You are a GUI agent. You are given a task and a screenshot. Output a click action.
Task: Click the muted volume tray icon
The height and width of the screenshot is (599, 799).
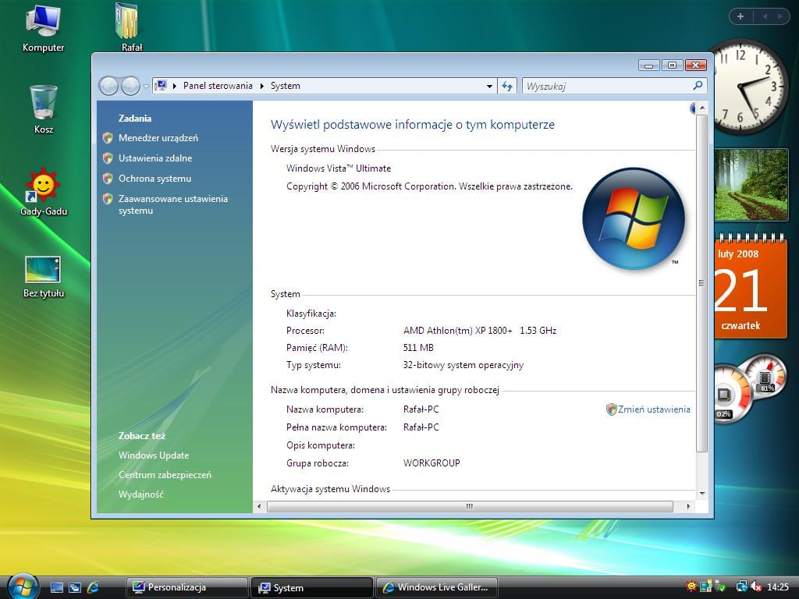pos(755,587)
